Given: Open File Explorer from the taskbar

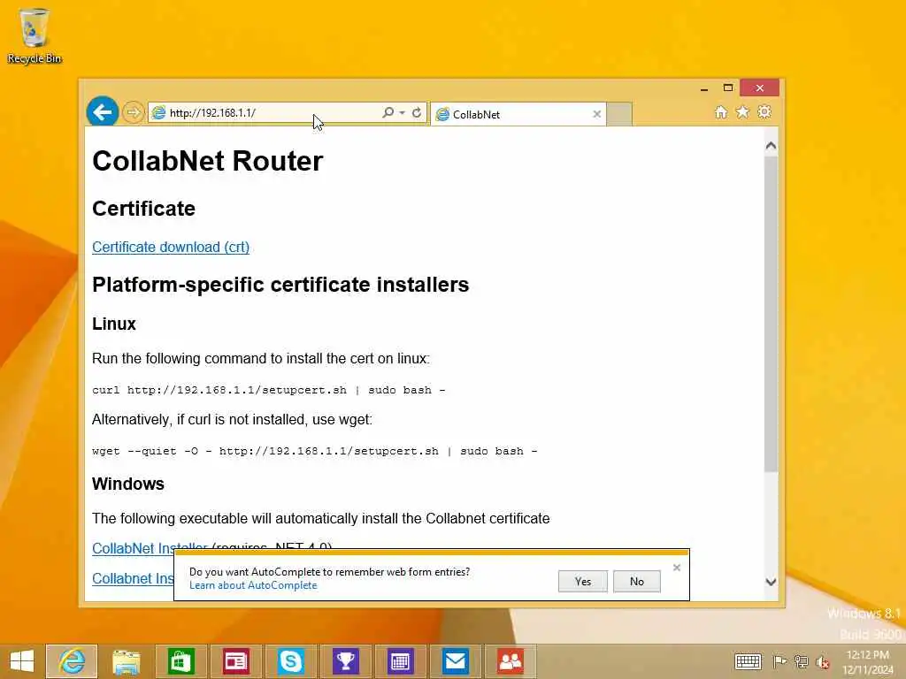Looking at the screenshot, I should tap(126, 661).
